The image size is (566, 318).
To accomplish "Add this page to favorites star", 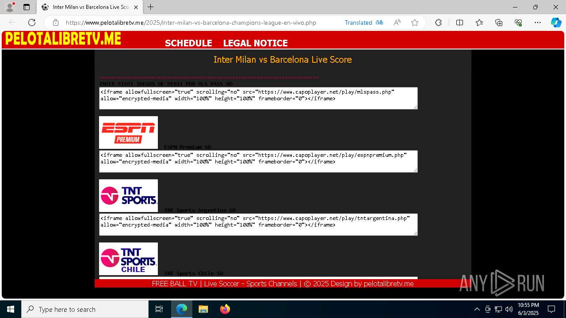I will pyautogui.click(x=415, y=23).
